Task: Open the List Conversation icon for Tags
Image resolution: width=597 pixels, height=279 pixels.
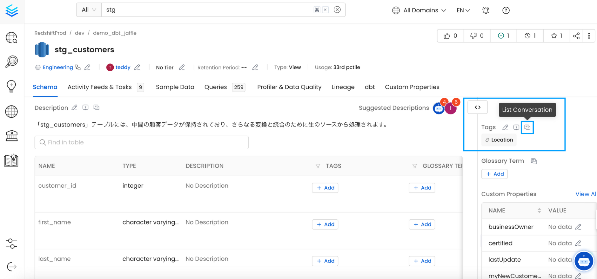Action: click(x=527, y=127)
